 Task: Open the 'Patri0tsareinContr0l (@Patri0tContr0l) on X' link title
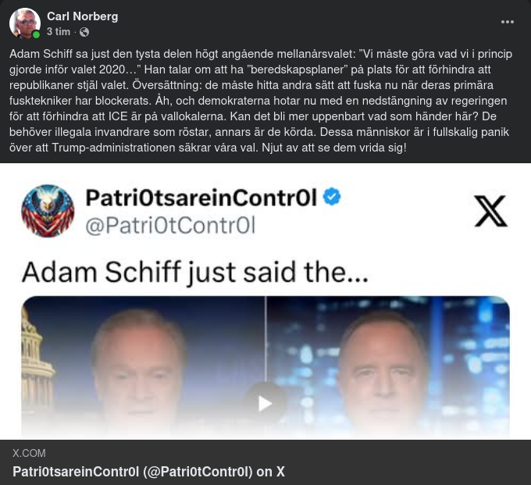(148, 472)
